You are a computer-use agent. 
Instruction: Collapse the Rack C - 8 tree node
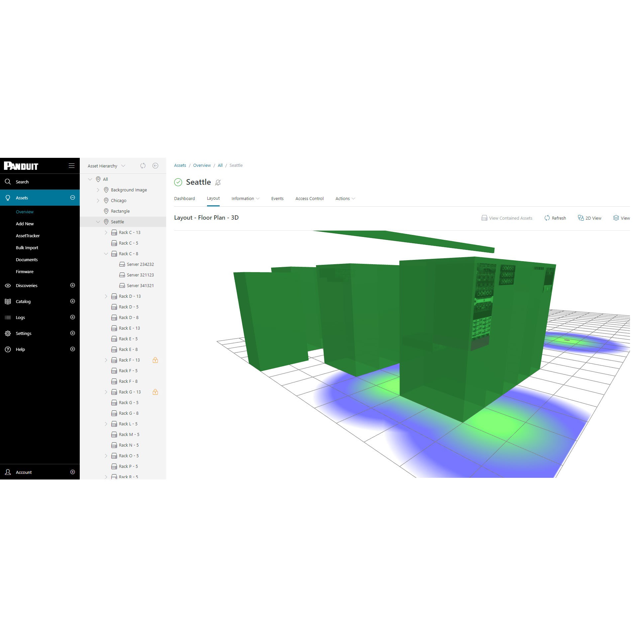pyautogui.click(x=106, y=254)
